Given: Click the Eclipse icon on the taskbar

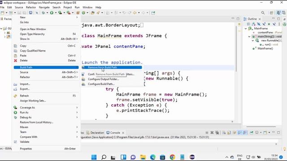Looking at the screenshot, I should click(x=192, y=157).
